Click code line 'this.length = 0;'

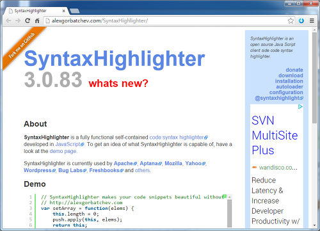tap(76, 214)
